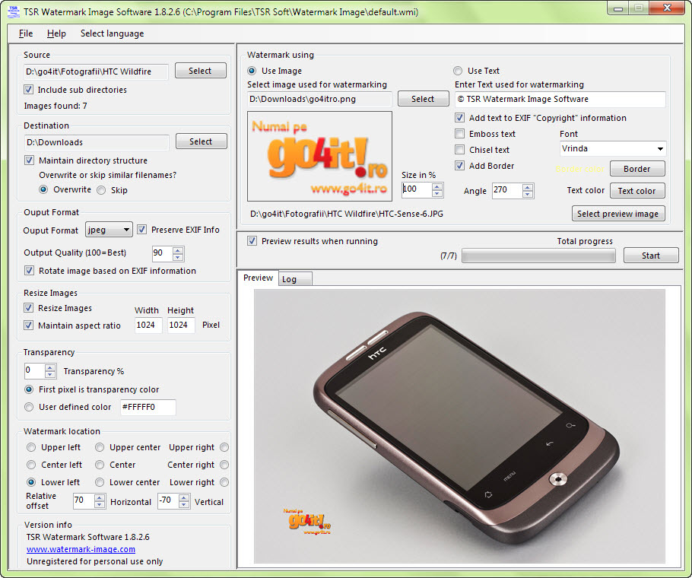
Task: Click the Start button
Action: click(x=651, y=255)
